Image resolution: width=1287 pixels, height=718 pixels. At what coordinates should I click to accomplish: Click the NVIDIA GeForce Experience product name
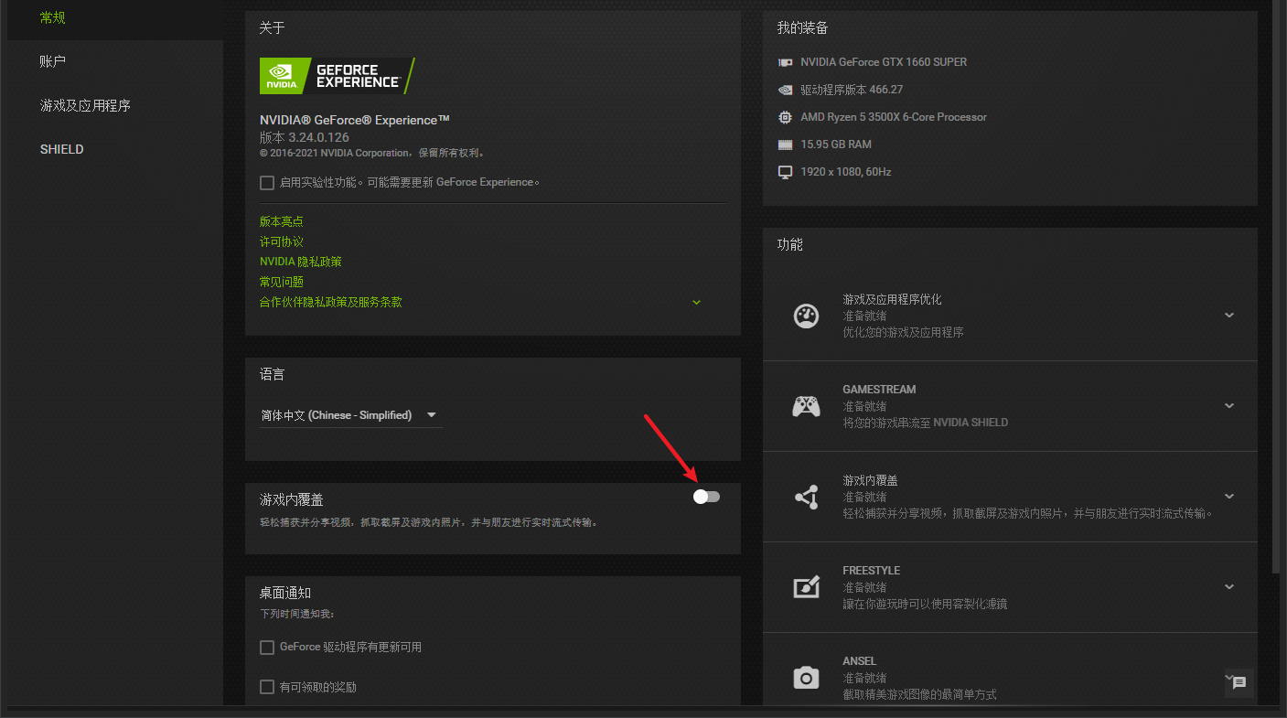point(355,120)
